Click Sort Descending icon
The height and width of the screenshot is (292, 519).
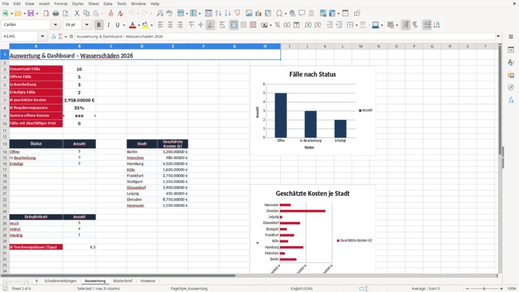(x=228, y=13)
